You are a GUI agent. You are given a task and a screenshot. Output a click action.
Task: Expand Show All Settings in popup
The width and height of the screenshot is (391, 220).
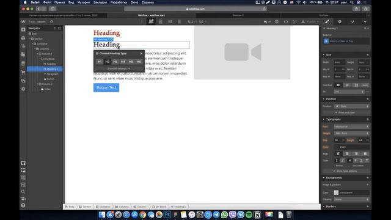(119, 68)
